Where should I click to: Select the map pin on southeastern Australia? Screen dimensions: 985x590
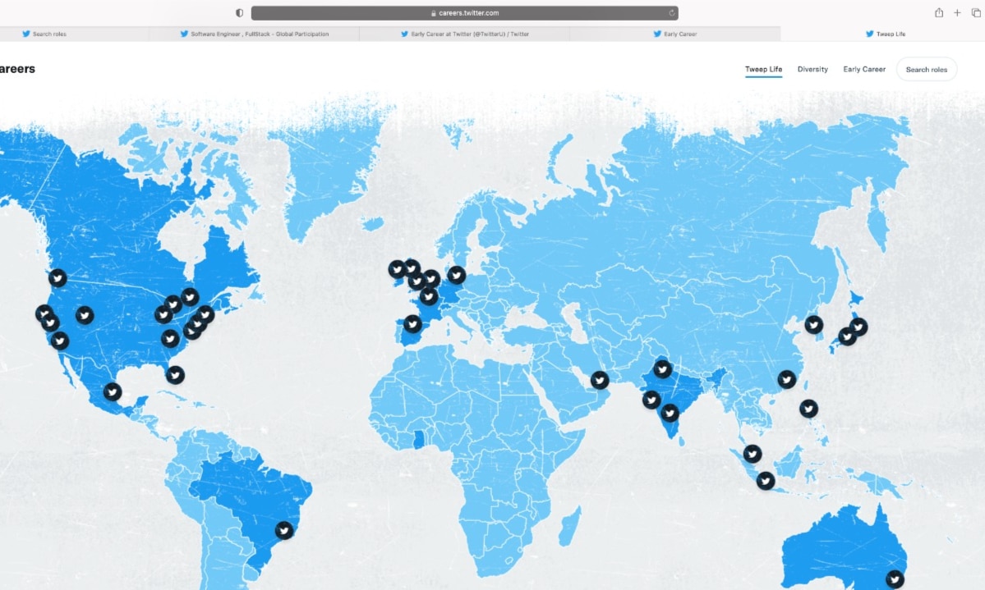click(895, 579)
